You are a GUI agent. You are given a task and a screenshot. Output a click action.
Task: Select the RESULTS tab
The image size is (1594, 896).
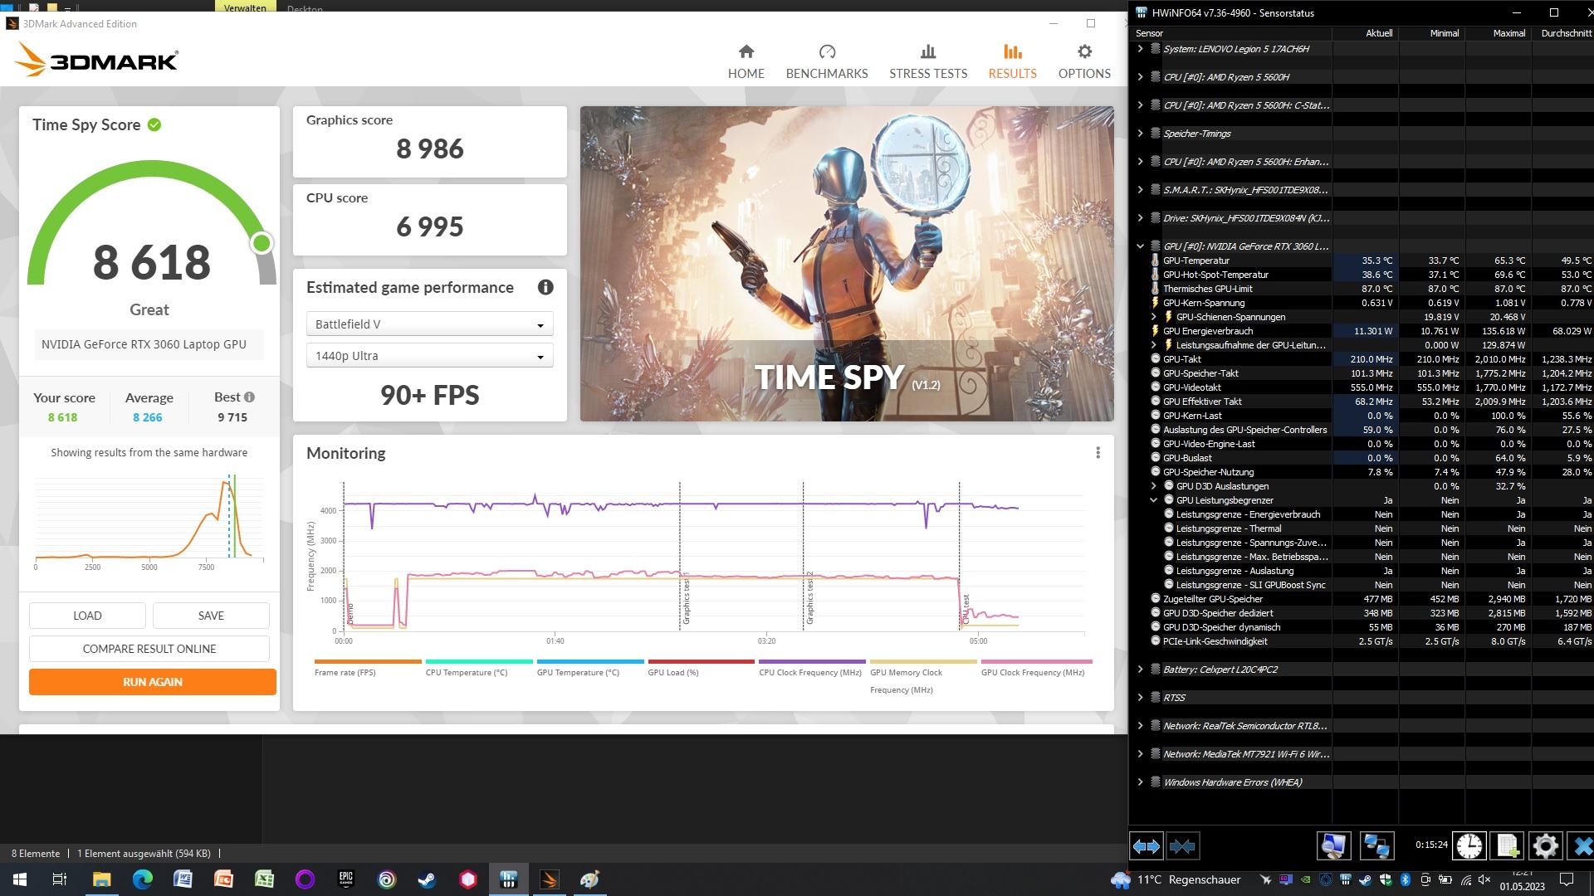(x=1012, y=62)
